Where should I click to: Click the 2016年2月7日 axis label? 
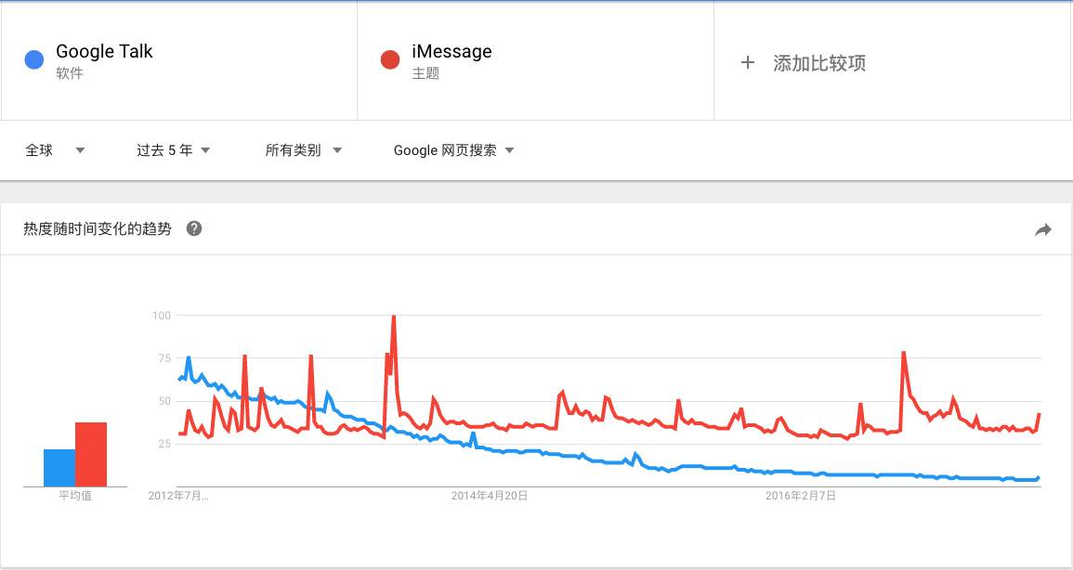801,496
